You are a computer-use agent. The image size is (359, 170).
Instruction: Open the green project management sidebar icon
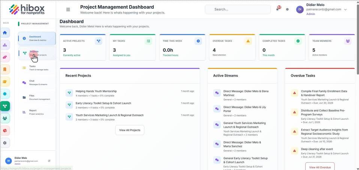5,106
